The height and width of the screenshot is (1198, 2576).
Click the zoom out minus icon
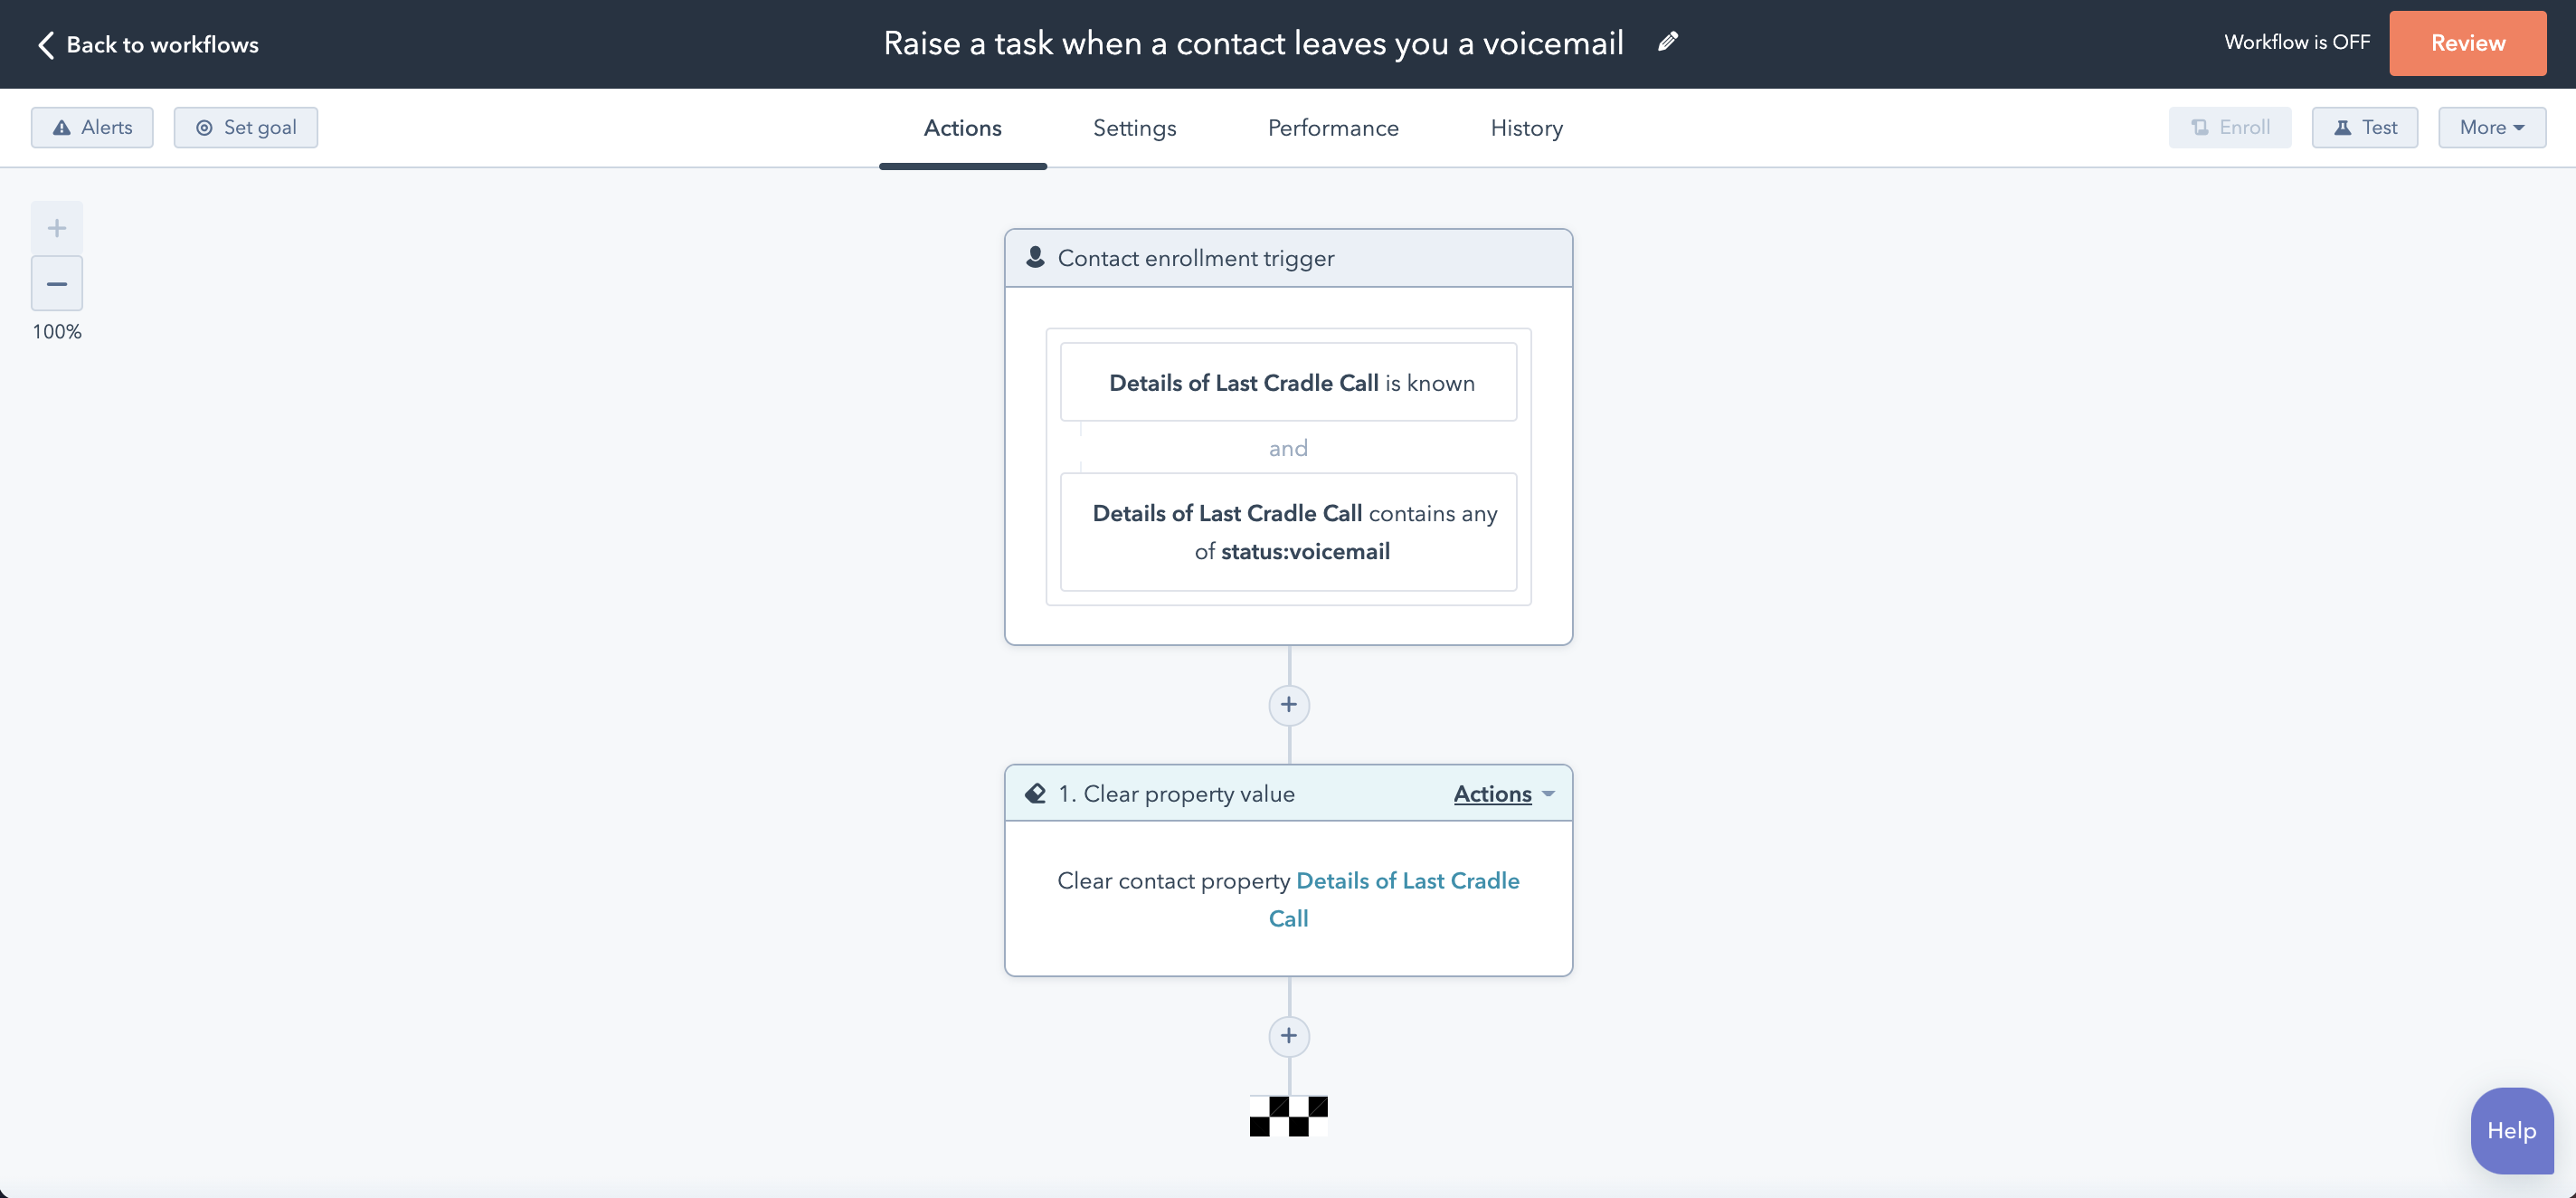coord(57,284)
